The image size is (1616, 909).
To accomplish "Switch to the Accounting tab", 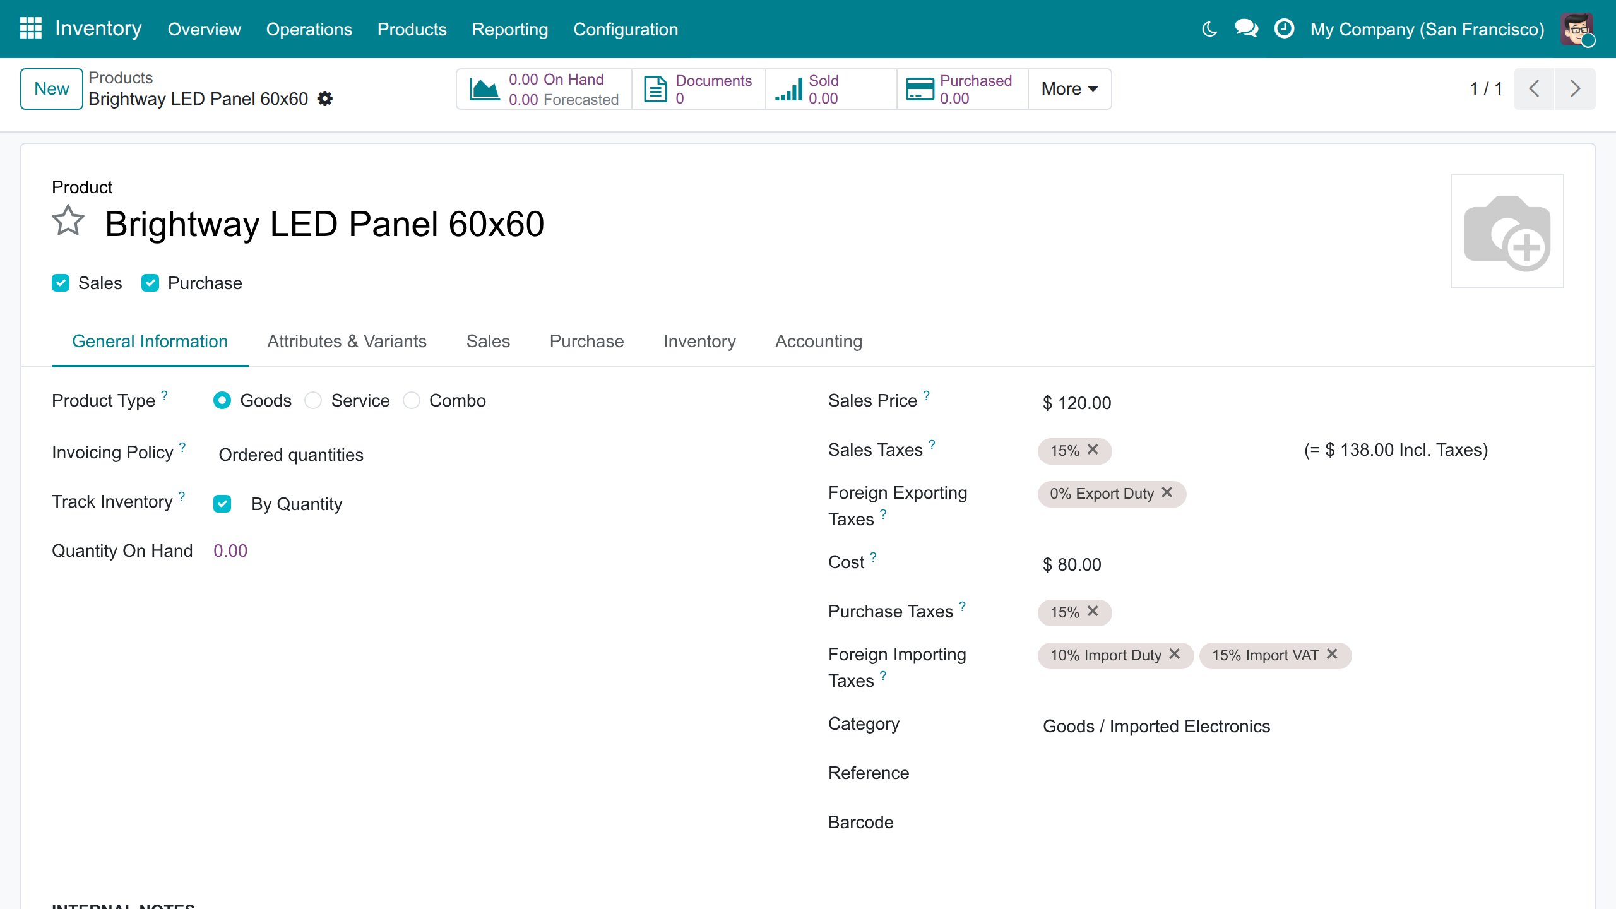I will (x=819, y=341).
